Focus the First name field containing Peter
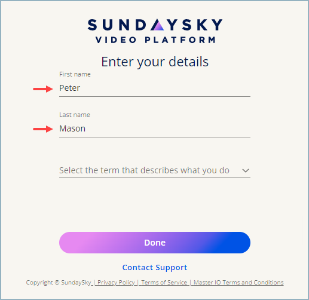The height and width of the screenshot is (300, 309). click(155, 88)
